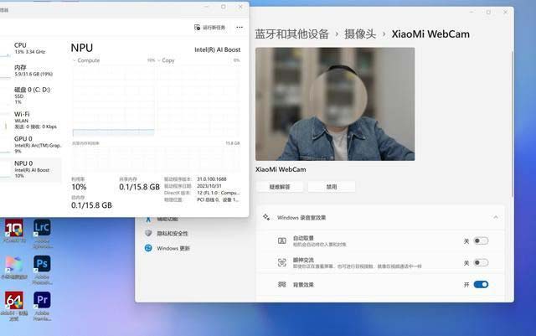536x336 pixels.
Task: Open the AIDA64 desktop shortcut
Action: pos(13,300)
